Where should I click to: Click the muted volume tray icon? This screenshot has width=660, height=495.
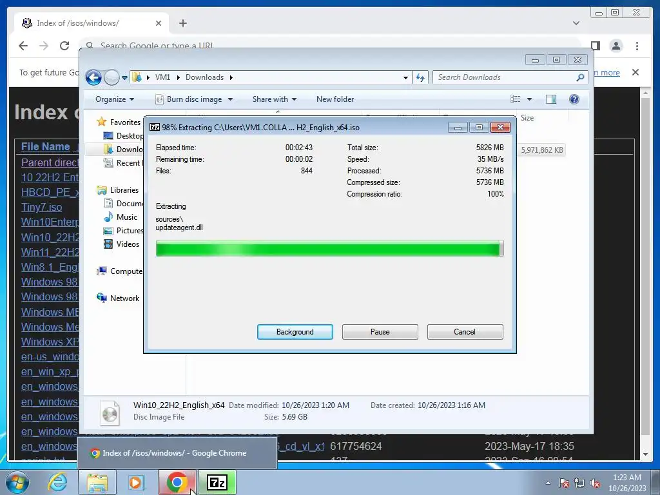[595, 483]
